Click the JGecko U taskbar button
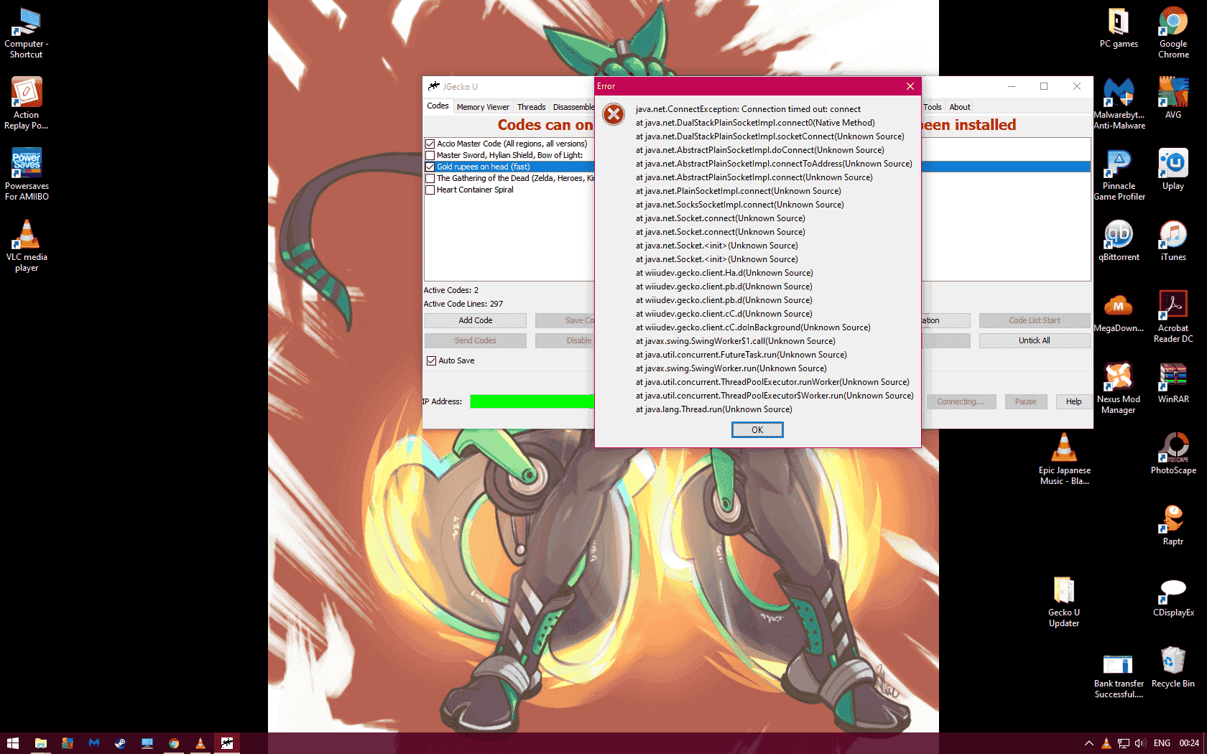1207x754 pixels. coord(226,743)
